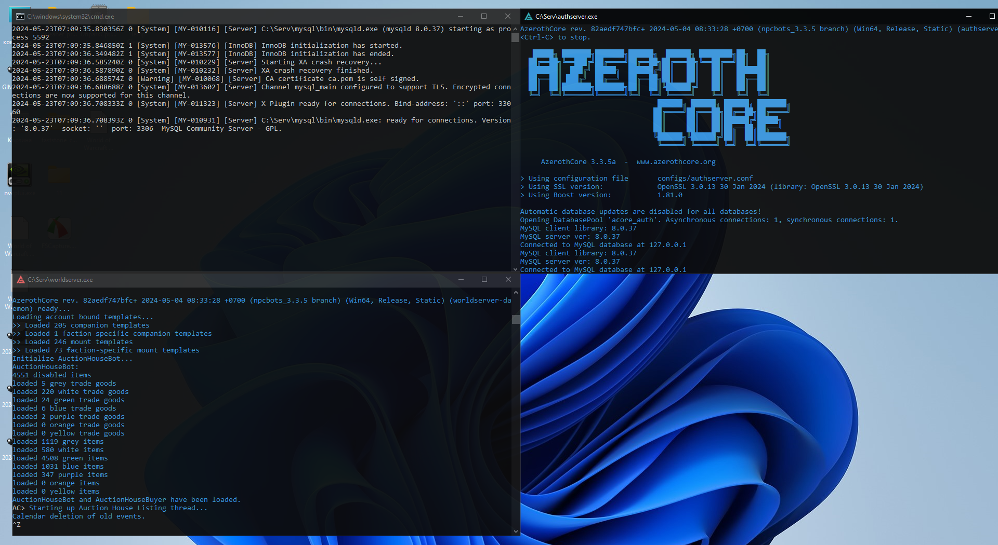Click the cmd.exe window title bar icon
The image size is (998, 545).
click(x=20, y=17)
